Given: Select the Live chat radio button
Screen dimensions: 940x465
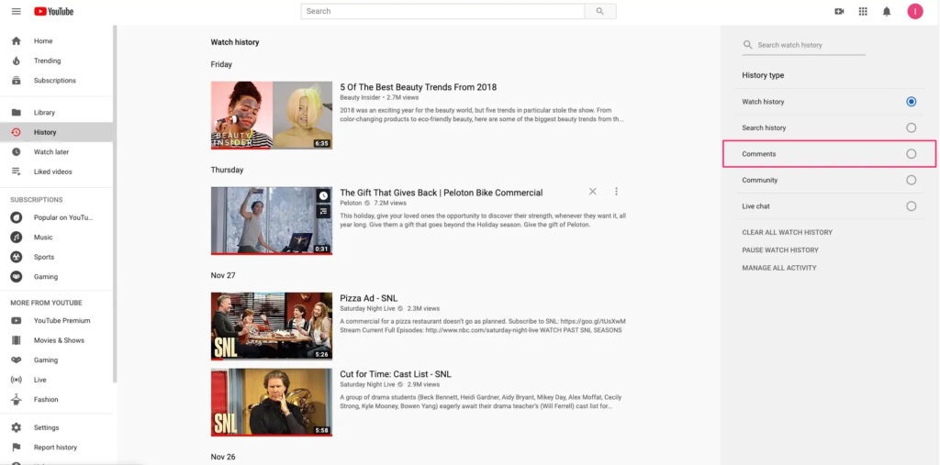Looking at the screenshot, I should 912,206.
